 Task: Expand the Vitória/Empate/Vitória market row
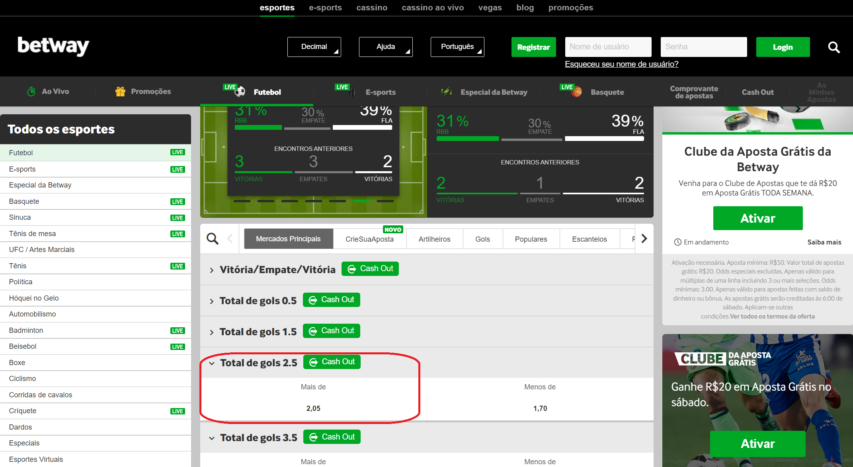pos(213,269)
